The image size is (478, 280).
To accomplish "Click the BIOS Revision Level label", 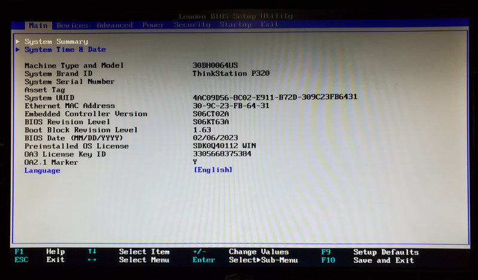I will coord(67,122).
